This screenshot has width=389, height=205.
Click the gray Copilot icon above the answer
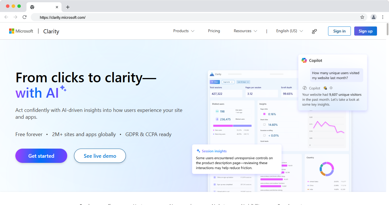point(304,88)
